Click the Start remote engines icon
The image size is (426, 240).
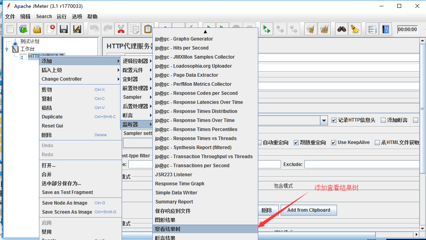tap(267, 29)
